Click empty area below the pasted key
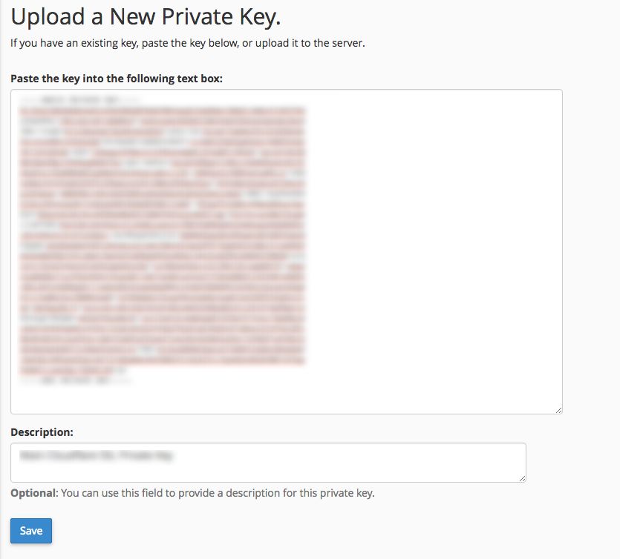The image size is (620, 559). point(287,400)
